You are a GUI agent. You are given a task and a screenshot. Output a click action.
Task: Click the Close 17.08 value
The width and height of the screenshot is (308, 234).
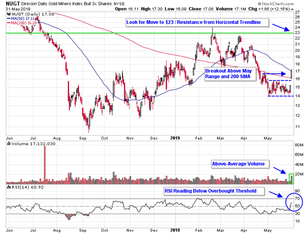click(x=201, y=9)
